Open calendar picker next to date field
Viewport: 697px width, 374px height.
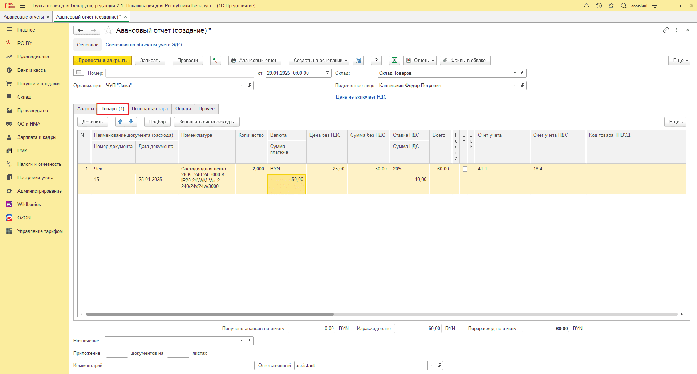[x=328, y=73]
